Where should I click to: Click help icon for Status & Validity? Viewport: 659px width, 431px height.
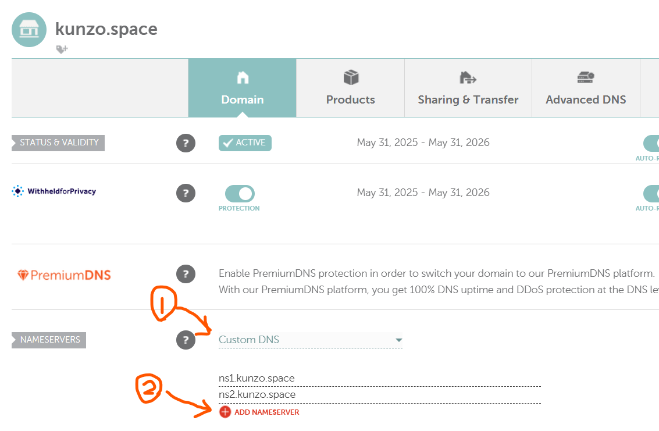coord(186,143)
